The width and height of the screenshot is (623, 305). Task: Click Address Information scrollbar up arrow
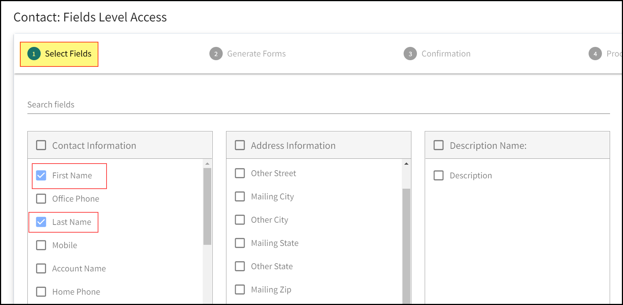[x=406, y=164]
